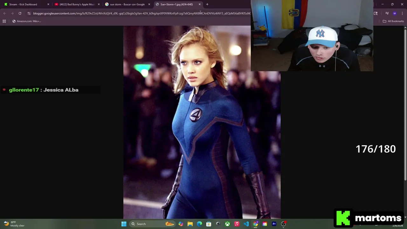
Task: Switch to Google Chrome in the taskbar
Action: (x=255, y=224)
